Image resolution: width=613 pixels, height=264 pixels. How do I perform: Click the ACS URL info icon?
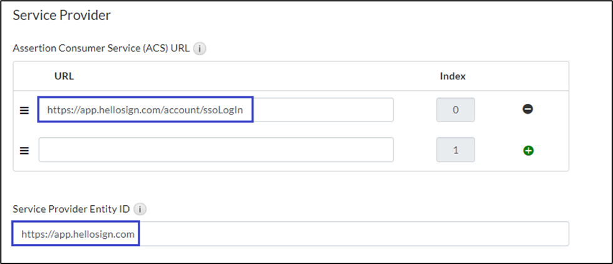(x=200, y=48)
